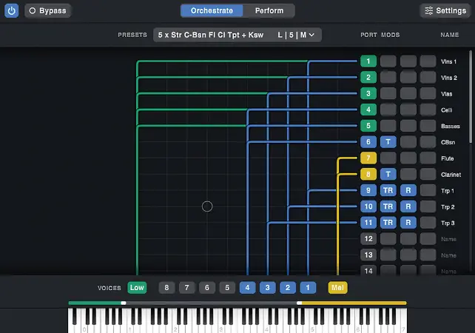Screen dimensions: 475x333
Task: Select the Mel voice button
Action: tap(337, 287)
